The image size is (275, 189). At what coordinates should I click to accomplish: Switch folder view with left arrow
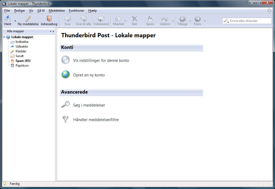click(50, 32)
